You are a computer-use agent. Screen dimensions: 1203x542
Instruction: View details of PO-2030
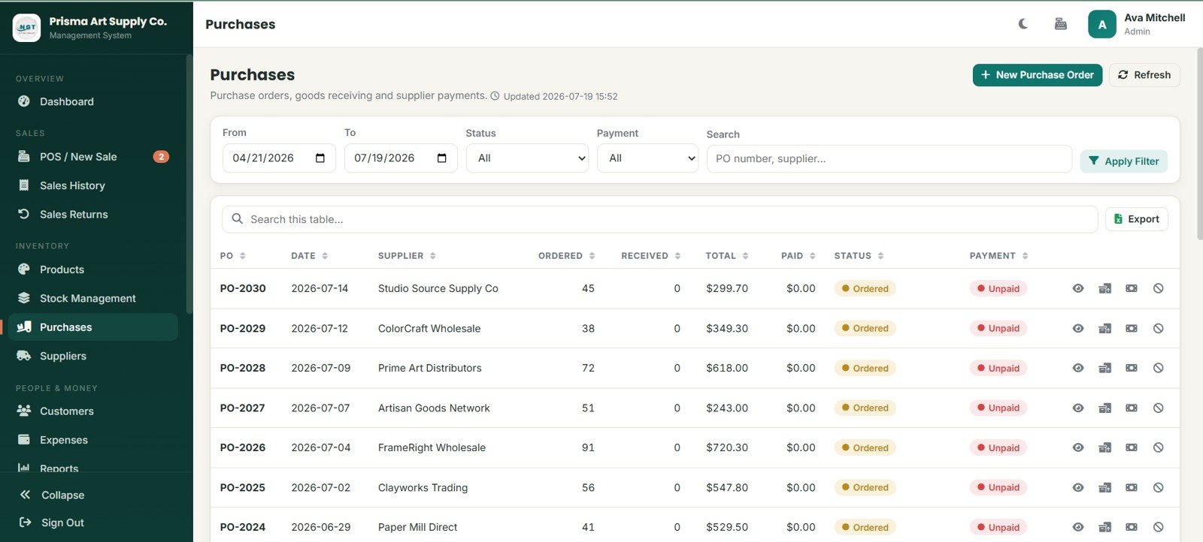point(1078,288)
